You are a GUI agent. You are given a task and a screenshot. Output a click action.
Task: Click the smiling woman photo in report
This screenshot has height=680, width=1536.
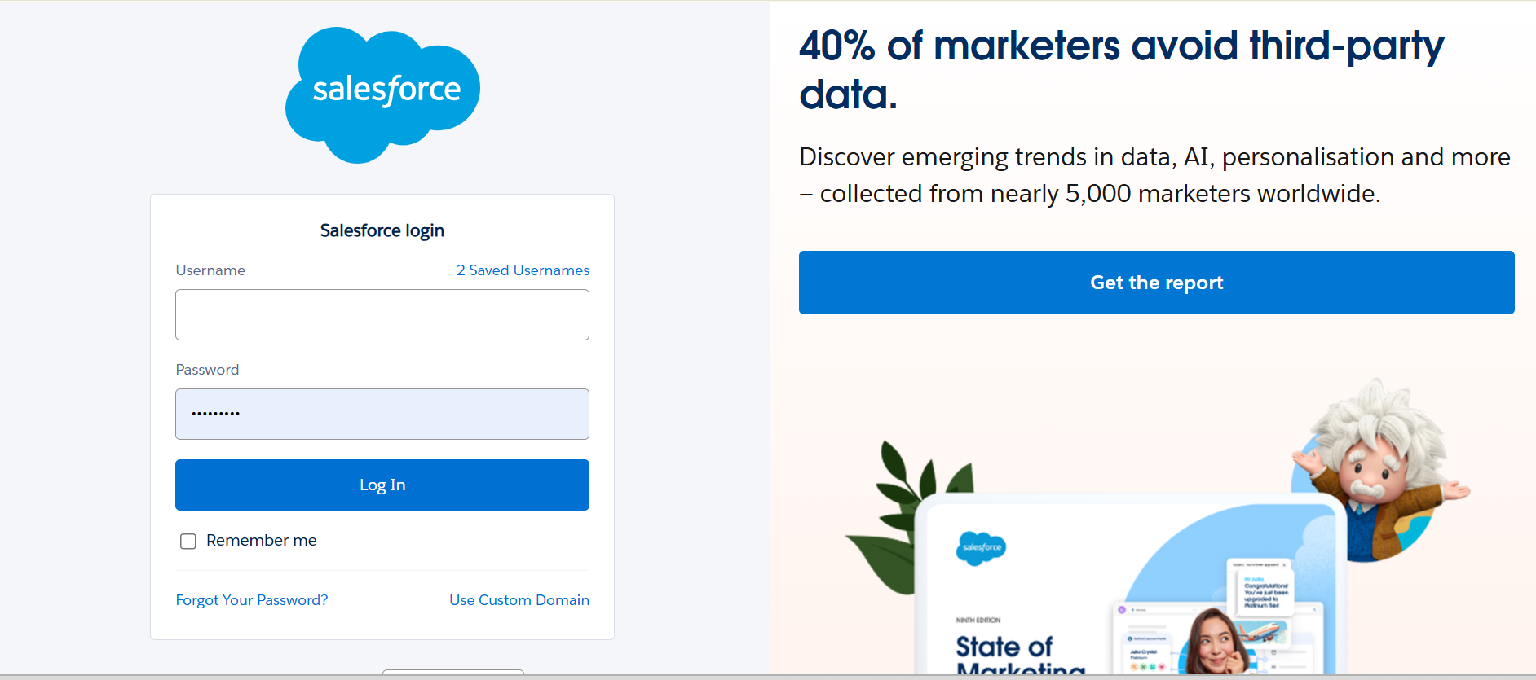coord(1214,643)
